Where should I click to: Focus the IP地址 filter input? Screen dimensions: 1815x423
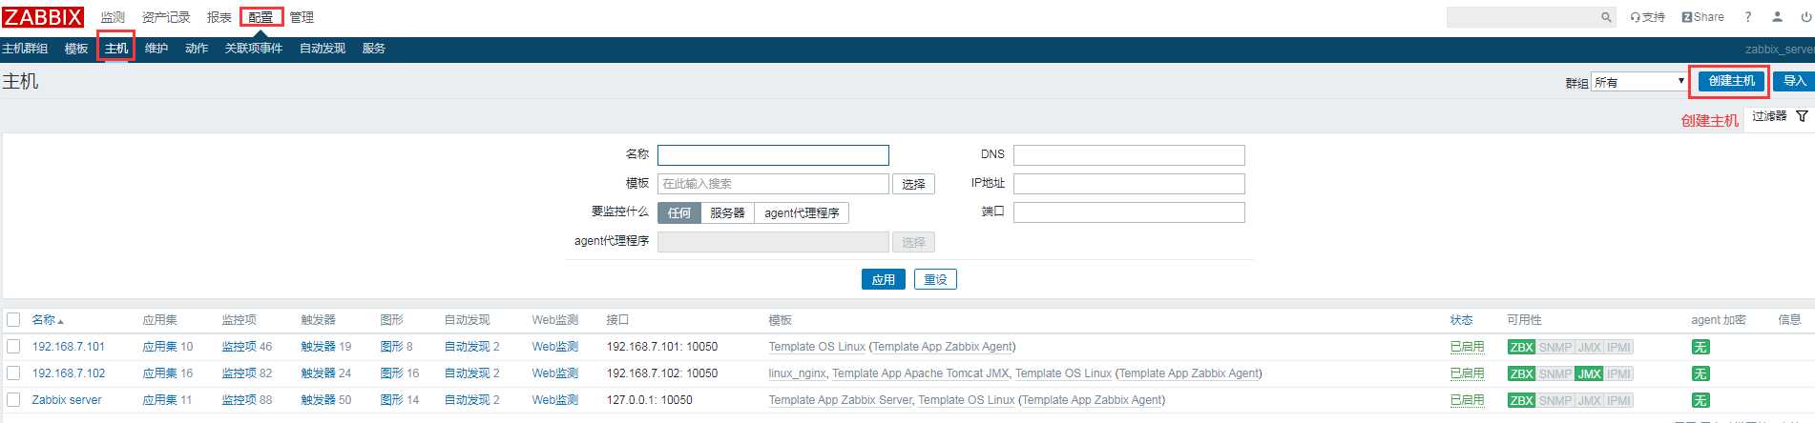tap(1129, 184)
